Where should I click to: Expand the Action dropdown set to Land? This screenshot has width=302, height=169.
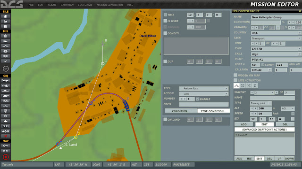click(x=204, y=94)
